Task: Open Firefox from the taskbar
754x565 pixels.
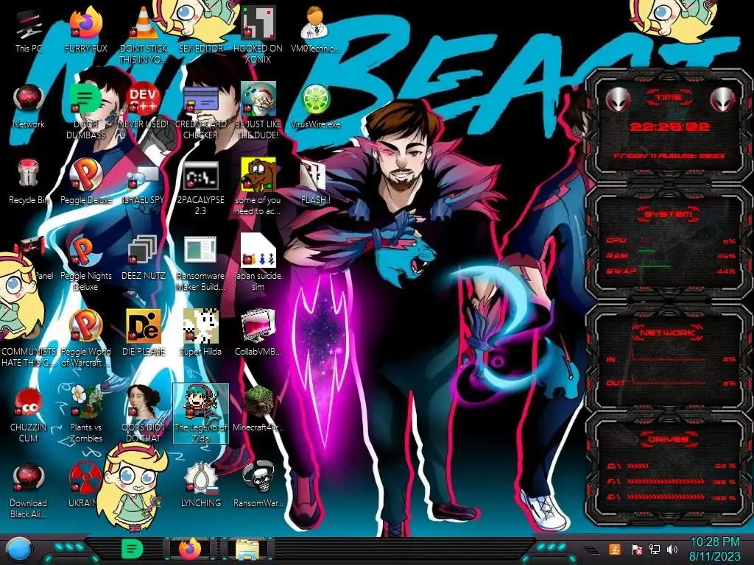Action: pyautogui.click(x=190, y=549)
